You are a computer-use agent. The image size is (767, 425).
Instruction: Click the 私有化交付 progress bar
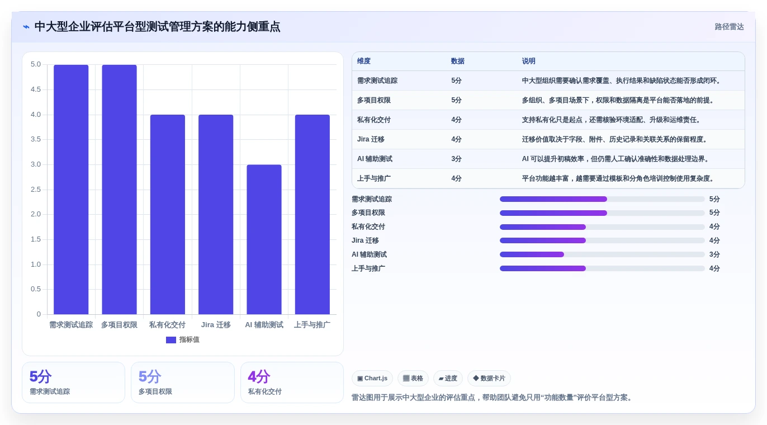(602, 227)
